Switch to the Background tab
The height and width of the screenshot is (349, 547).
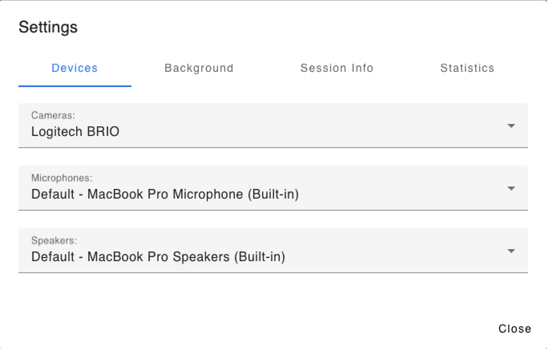tap(199, 68)
